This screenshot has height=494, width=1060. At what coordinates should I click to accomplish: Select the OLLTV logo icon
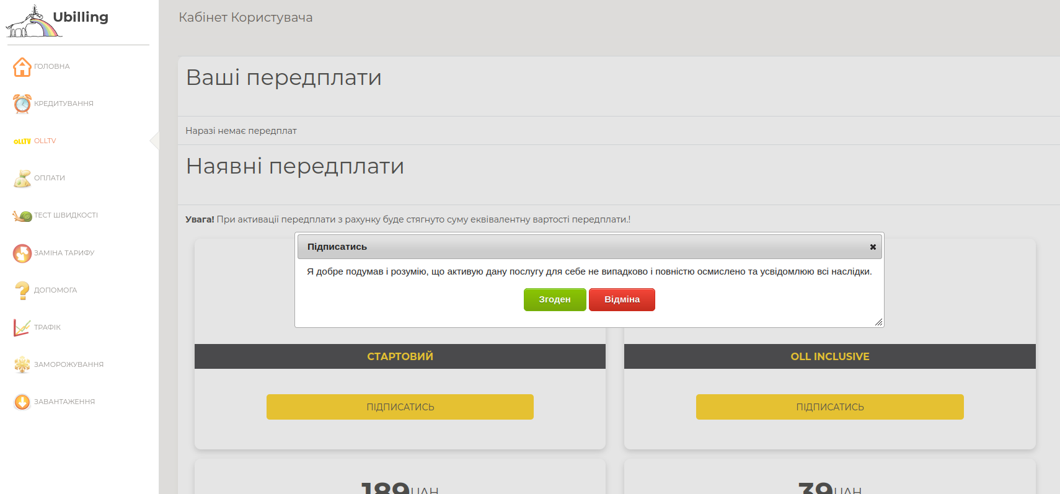tap(22, 141)
